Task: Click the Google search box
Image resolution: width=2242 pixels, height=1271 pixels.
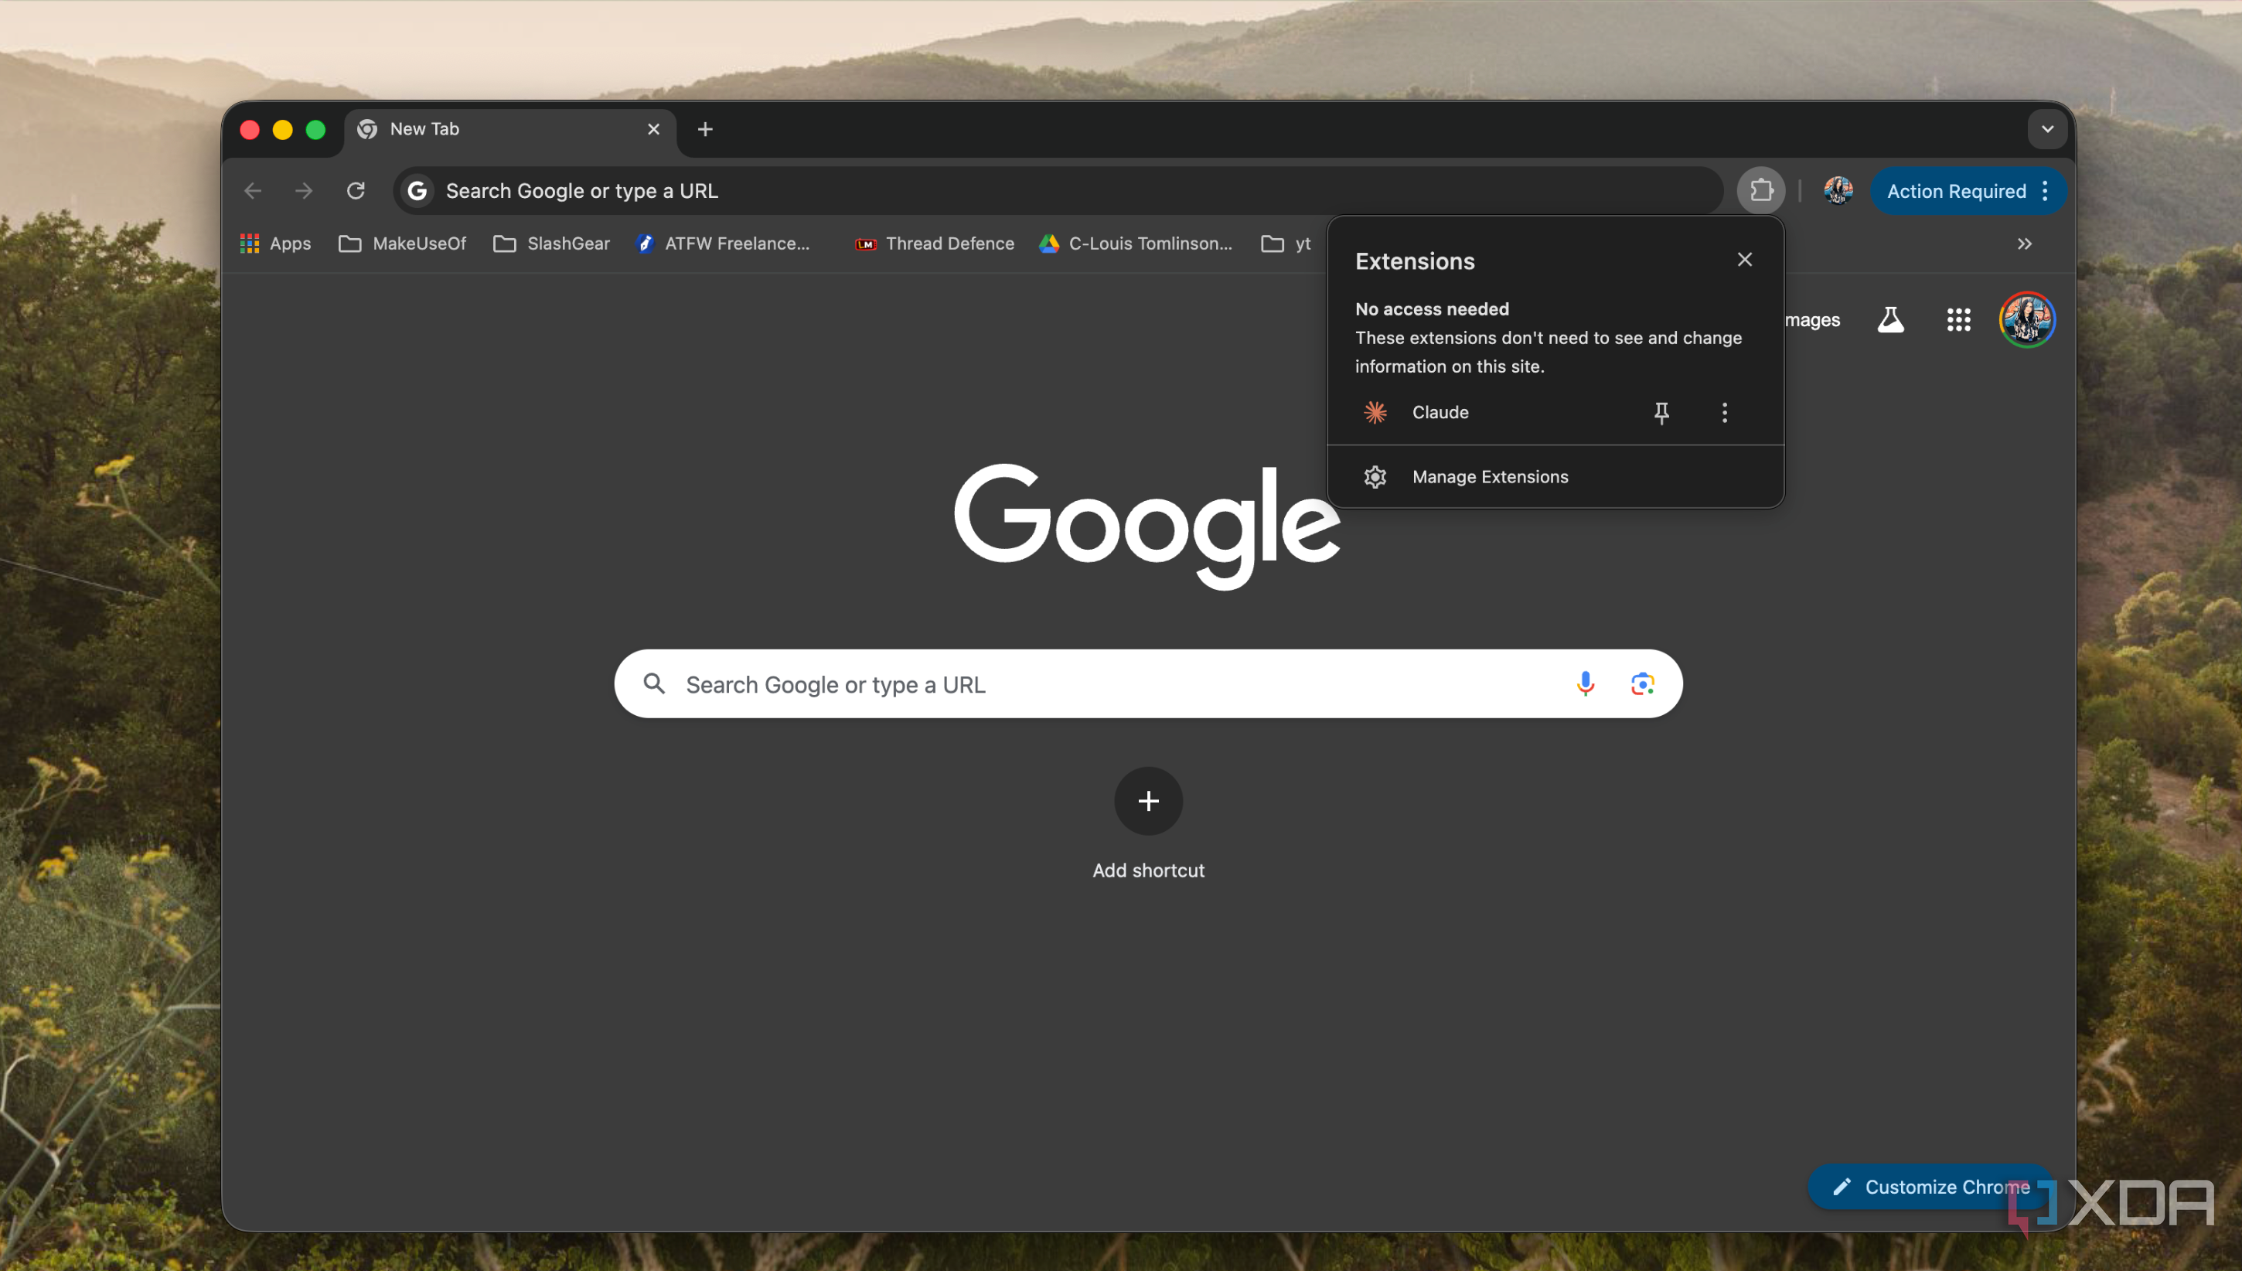Action: (1147, 683)
